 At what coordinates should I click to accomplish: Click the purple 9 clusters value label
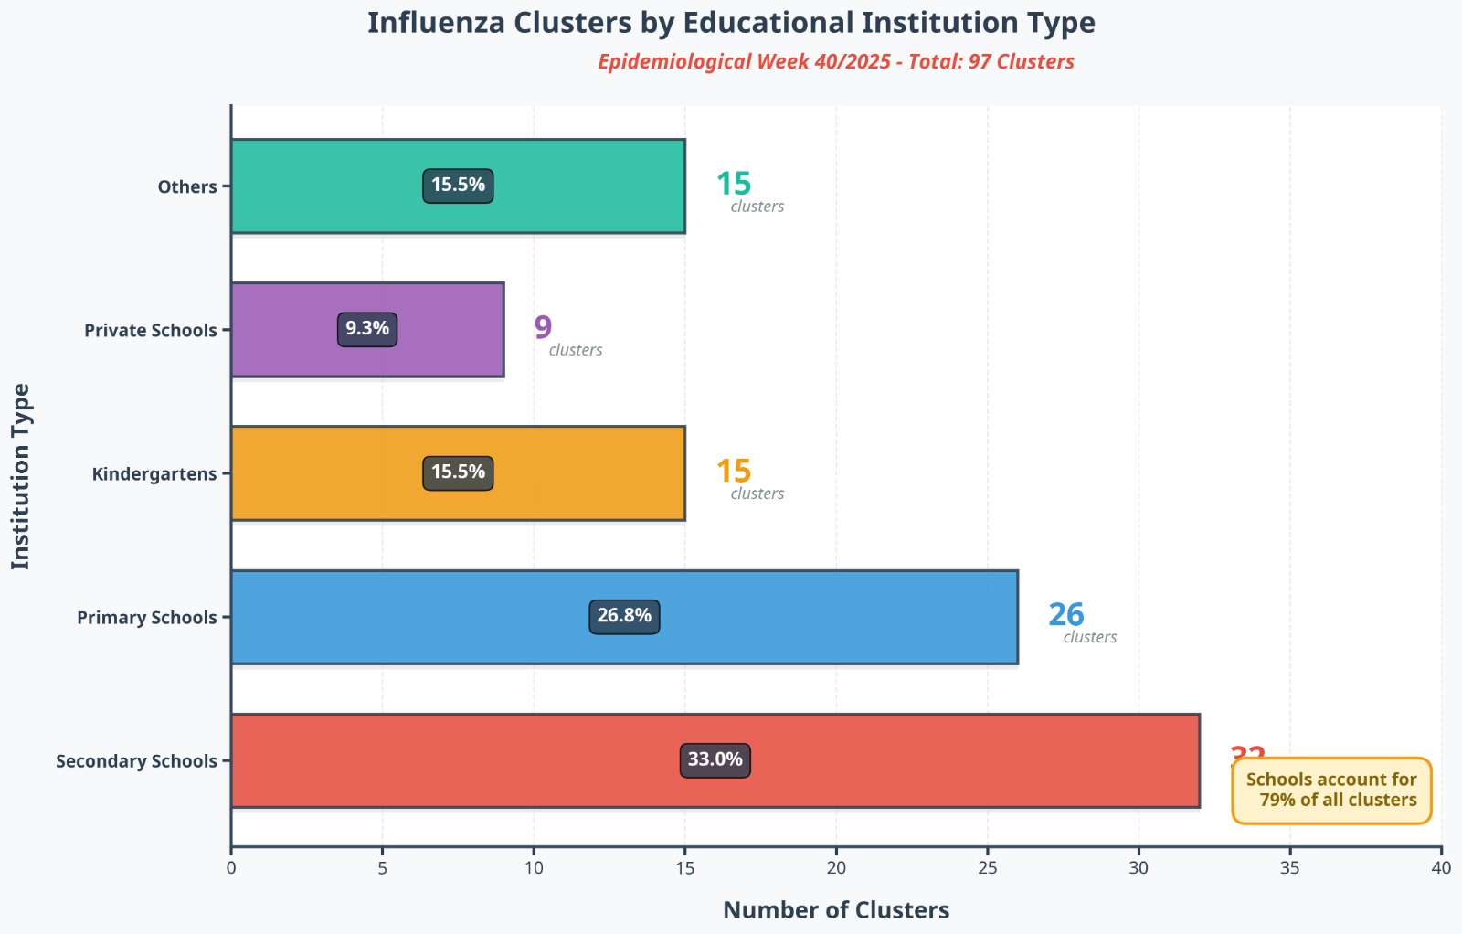[544, 327]
